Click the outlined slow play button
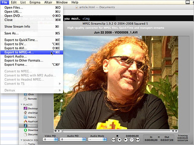The height and width of the screenshot is (145, 194). tap(132, 140)
